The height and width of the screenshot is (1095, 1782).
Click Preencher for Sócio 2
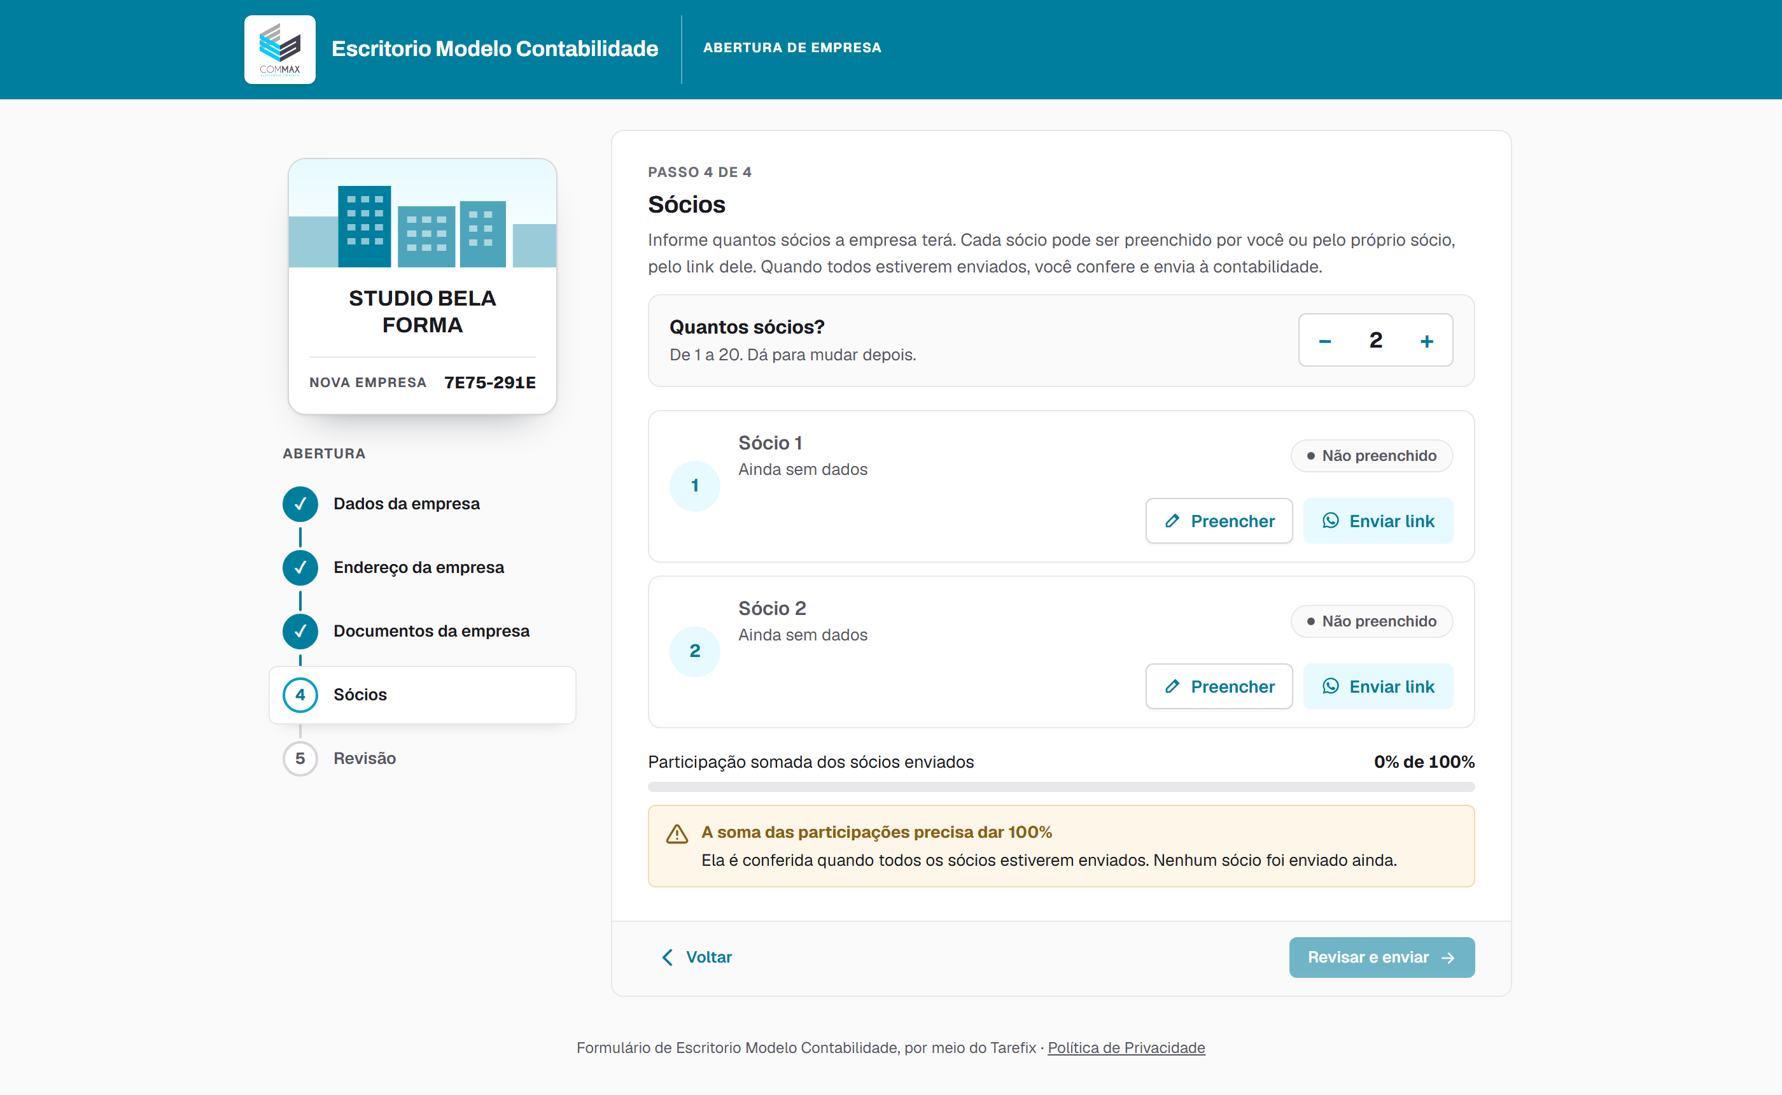pos(1219,686)
